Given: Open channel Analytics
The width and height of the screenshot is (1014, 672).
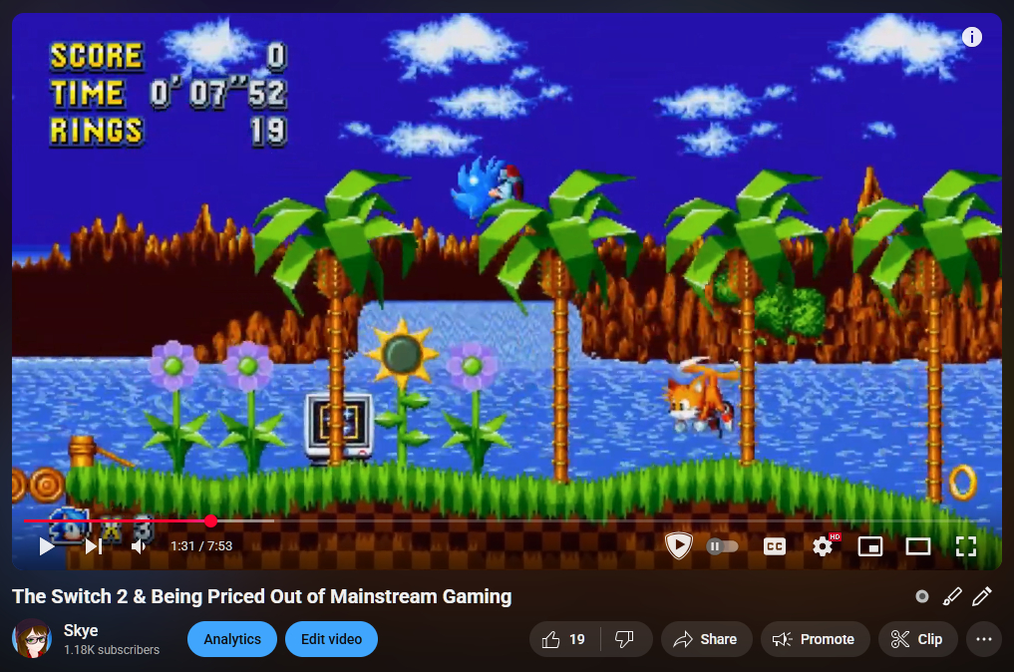Looking at the screenshot, I should point(232,639).
